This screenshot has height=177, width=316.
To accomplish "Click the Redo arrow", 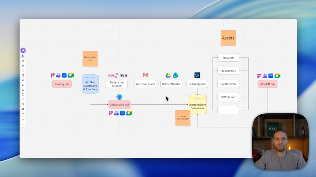I will point(23,125).
